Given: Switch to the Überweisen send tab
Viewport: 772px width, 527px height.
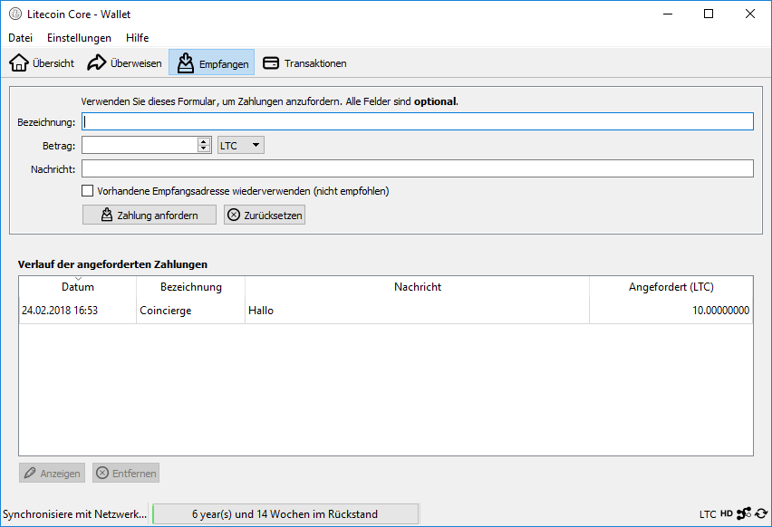Looking at the screenshot, I should pos(124,63).
